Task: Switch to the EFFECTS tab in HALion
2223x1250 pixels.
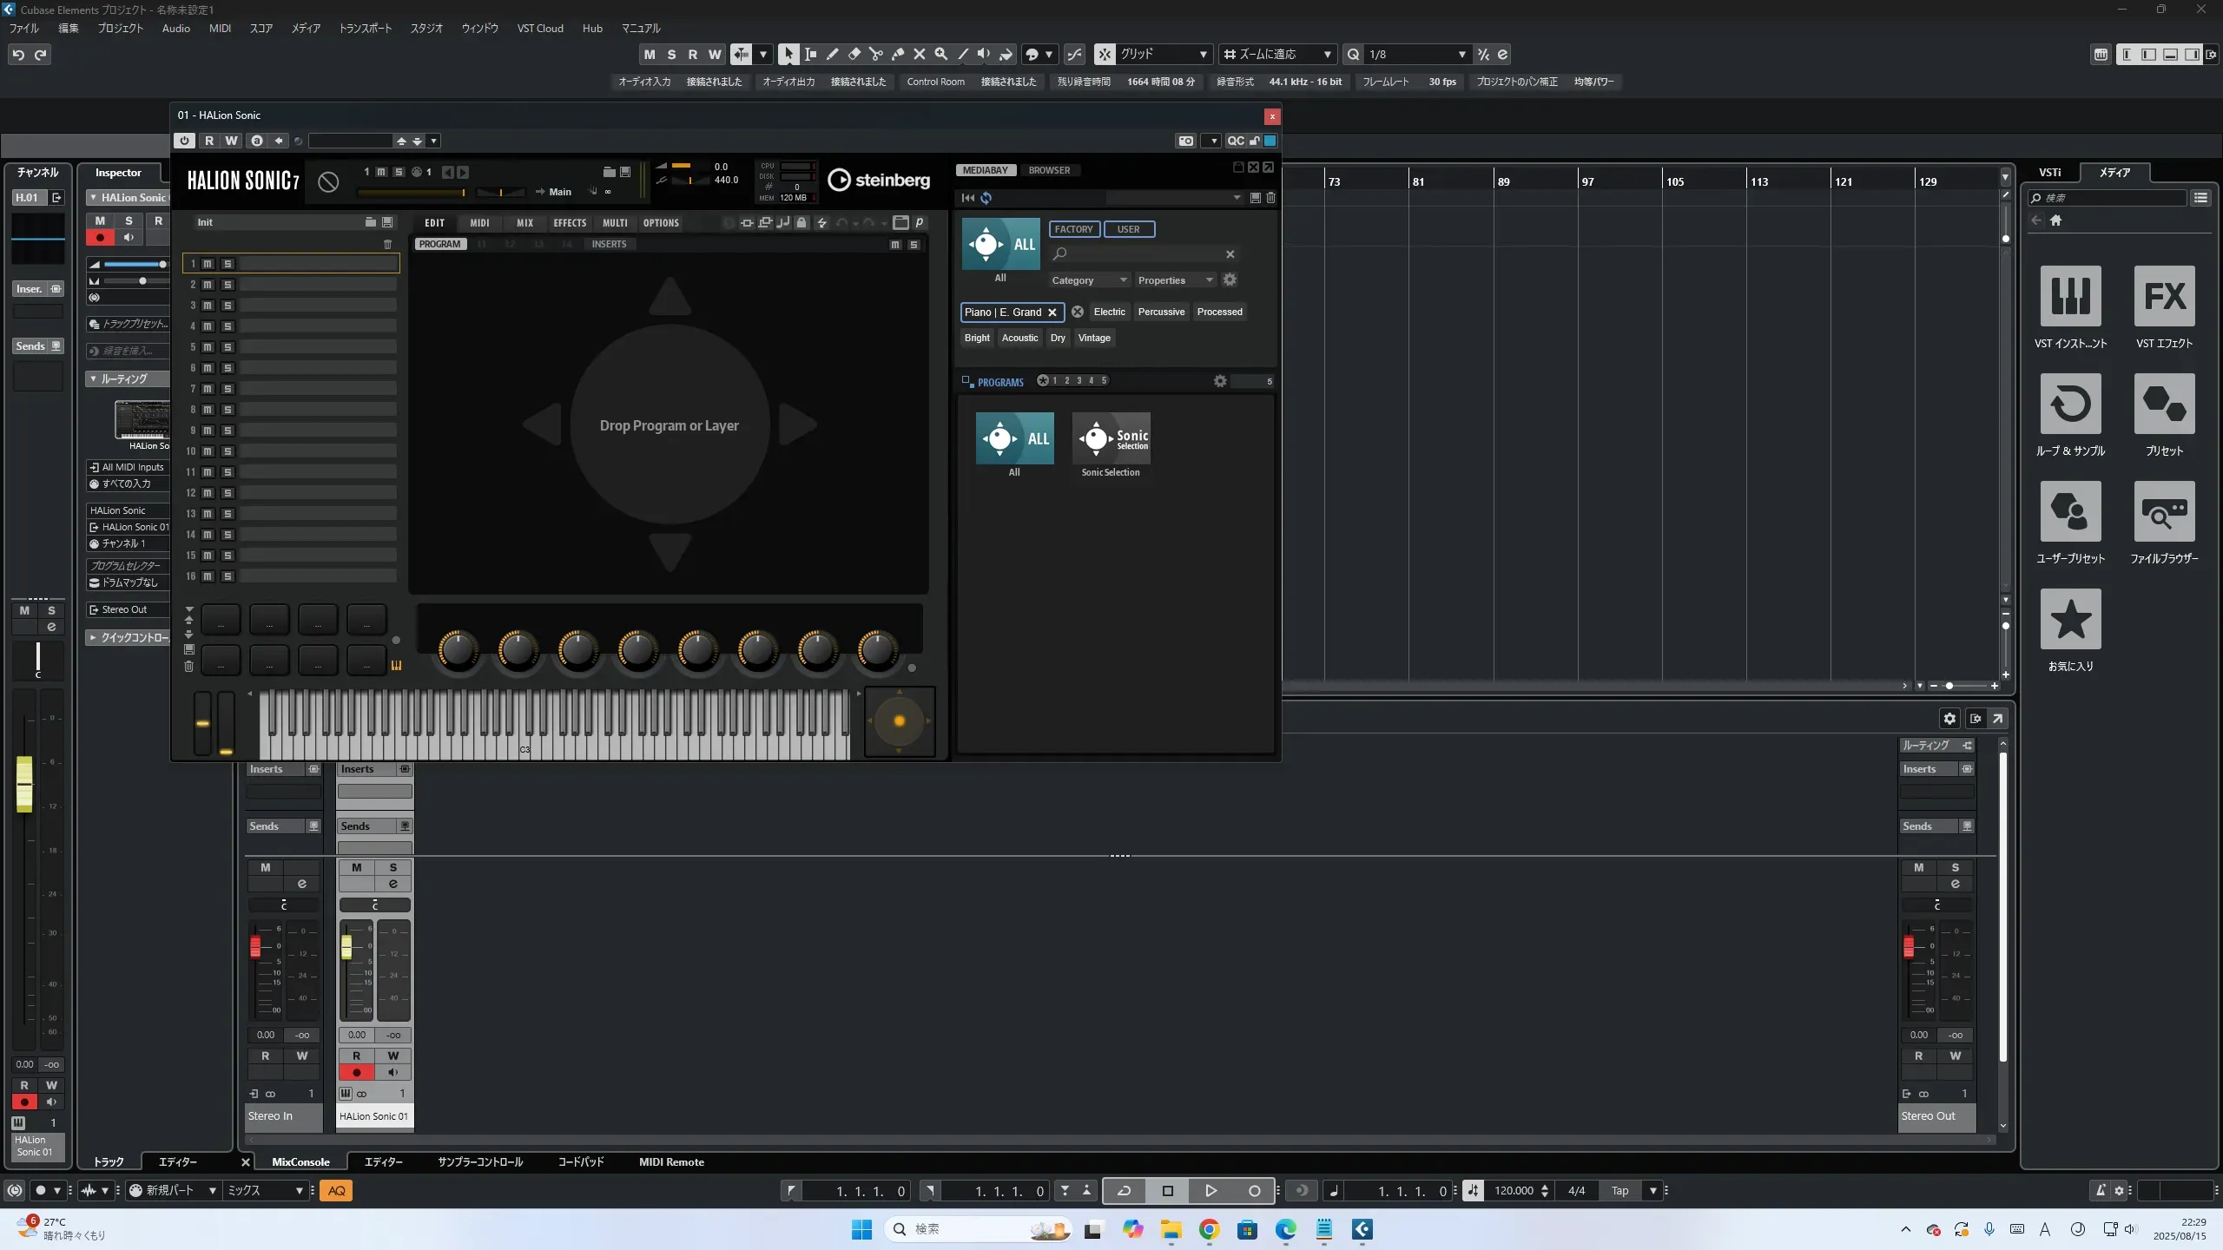Action: point(570,223)
